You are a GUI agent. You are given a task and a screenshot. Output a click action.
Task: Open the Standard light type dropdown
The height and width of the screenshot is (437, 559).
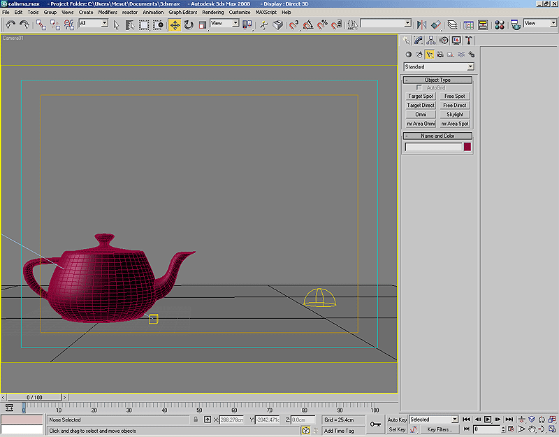click(x=438, y=67)
